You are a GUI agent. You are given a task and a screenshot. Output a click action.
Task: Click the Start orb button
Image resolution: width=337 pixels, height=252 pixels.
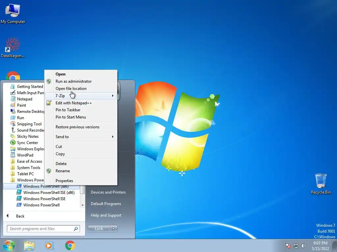tap(9, 245)
